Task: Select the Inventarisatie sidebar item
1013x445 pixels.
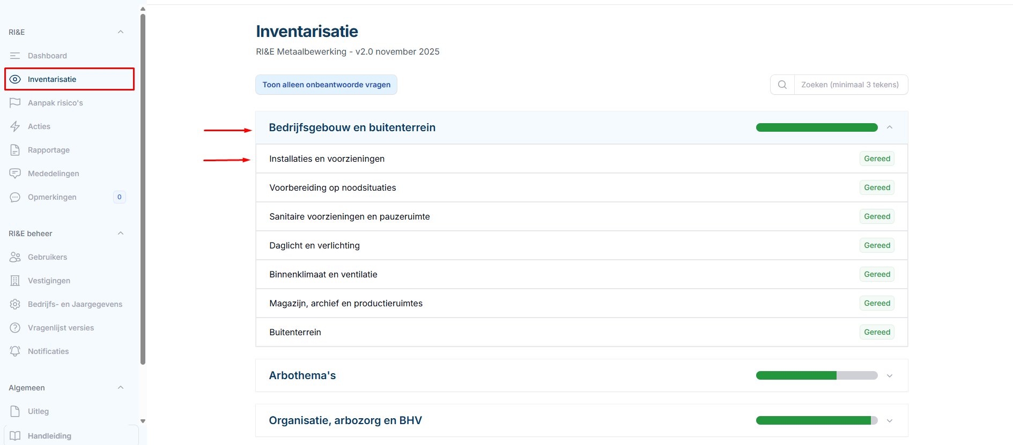Action: pos(69,79)
